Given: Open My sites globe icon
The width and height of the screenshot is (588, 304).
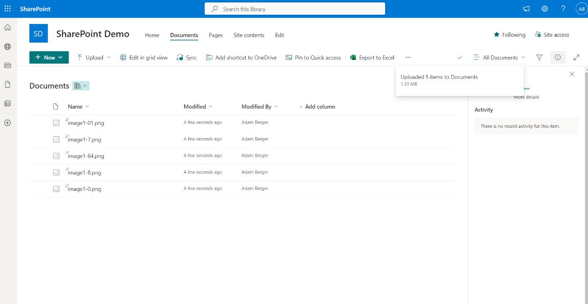Looking at the screenshot, I should coord(7,47).
